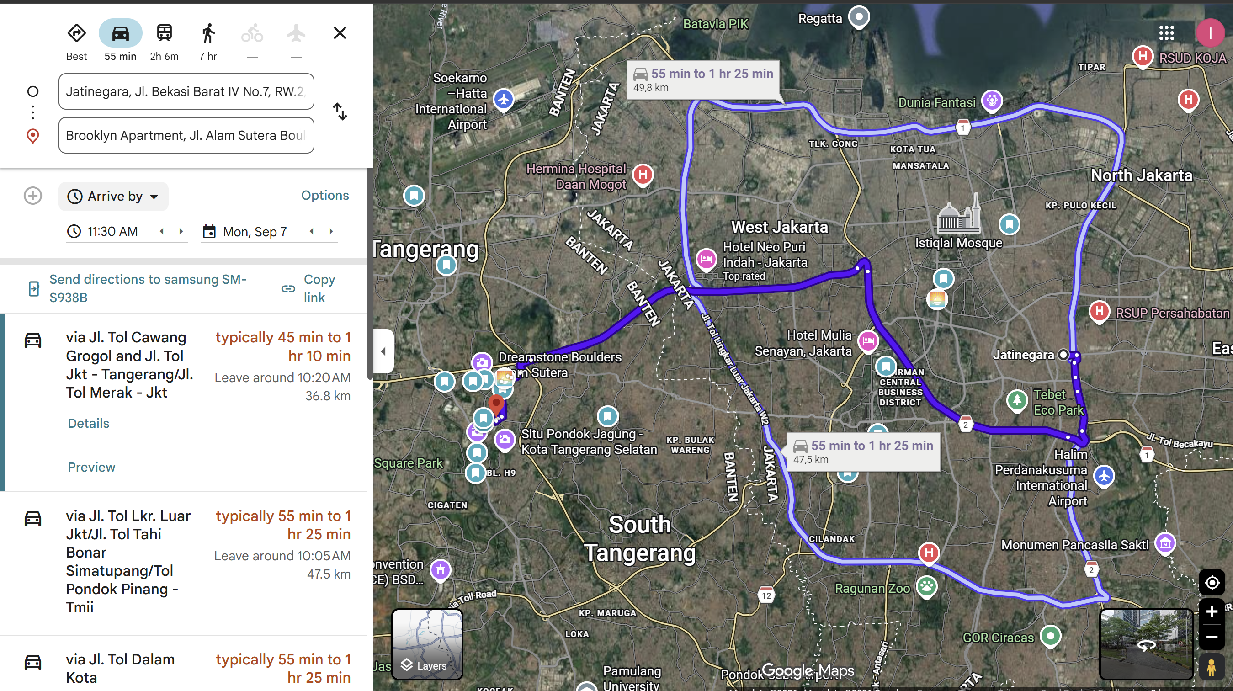
Task: Click RSUD KOJA hospital marker
Action: [x=1142, y=57]
